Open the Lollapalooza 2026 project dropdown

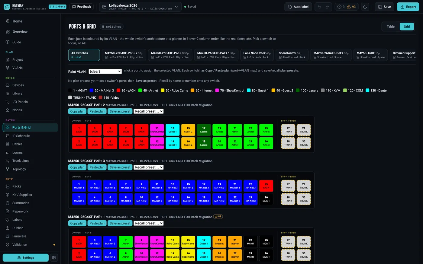click(x=140, y=7)
